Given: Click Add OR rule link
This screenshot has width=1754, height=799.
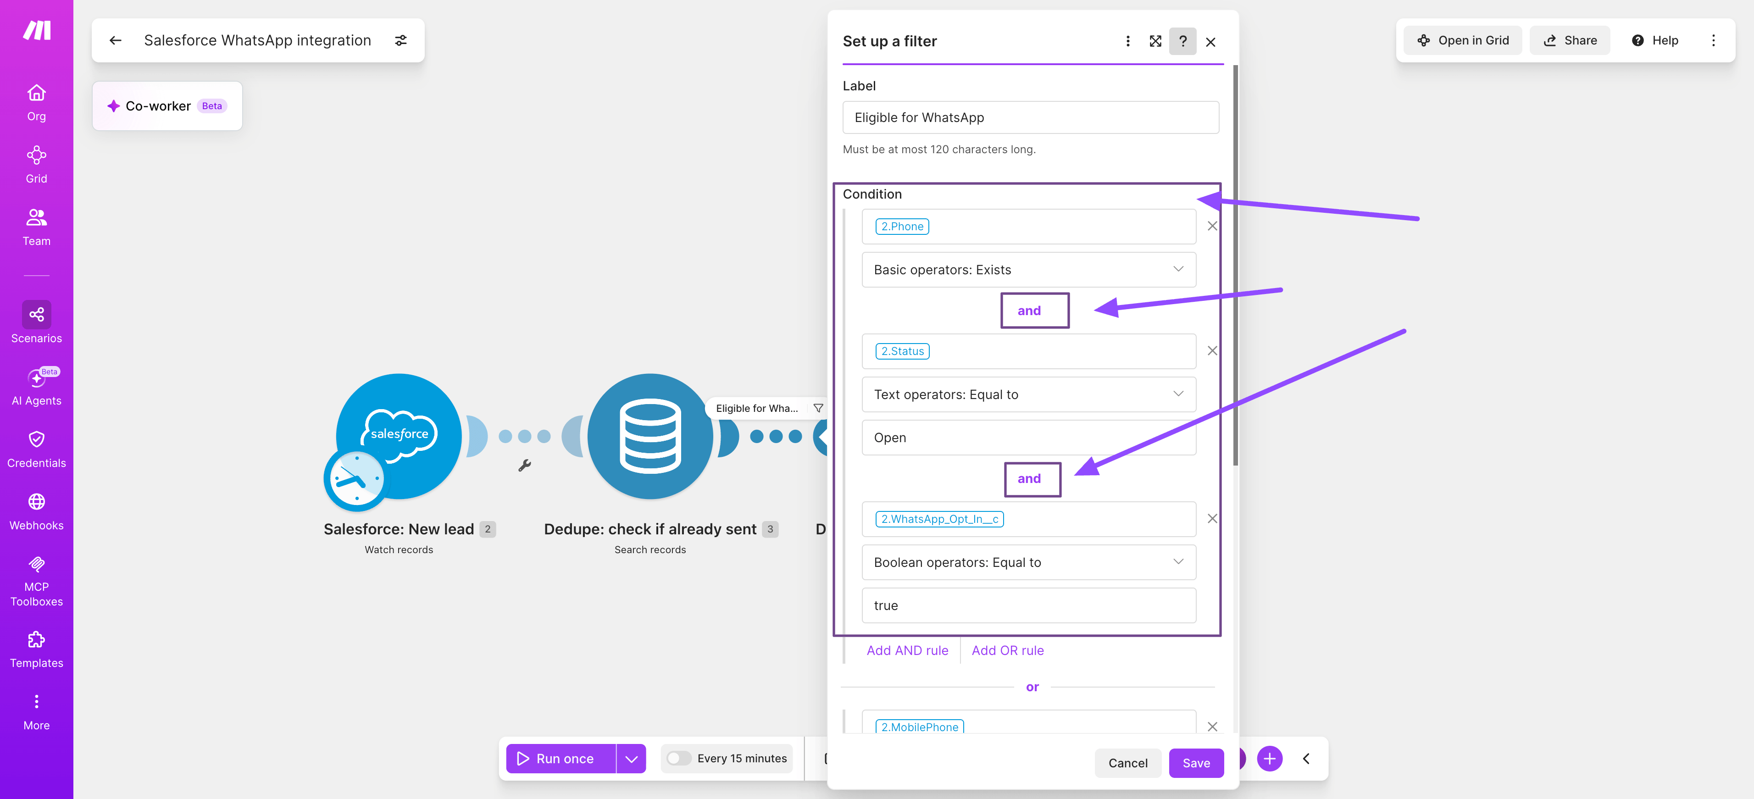Looking at the screenshot, I should (x=1007, y=650).
